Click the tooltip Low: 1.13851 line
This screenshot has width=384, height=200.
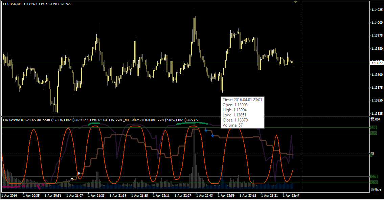point(234,115)
